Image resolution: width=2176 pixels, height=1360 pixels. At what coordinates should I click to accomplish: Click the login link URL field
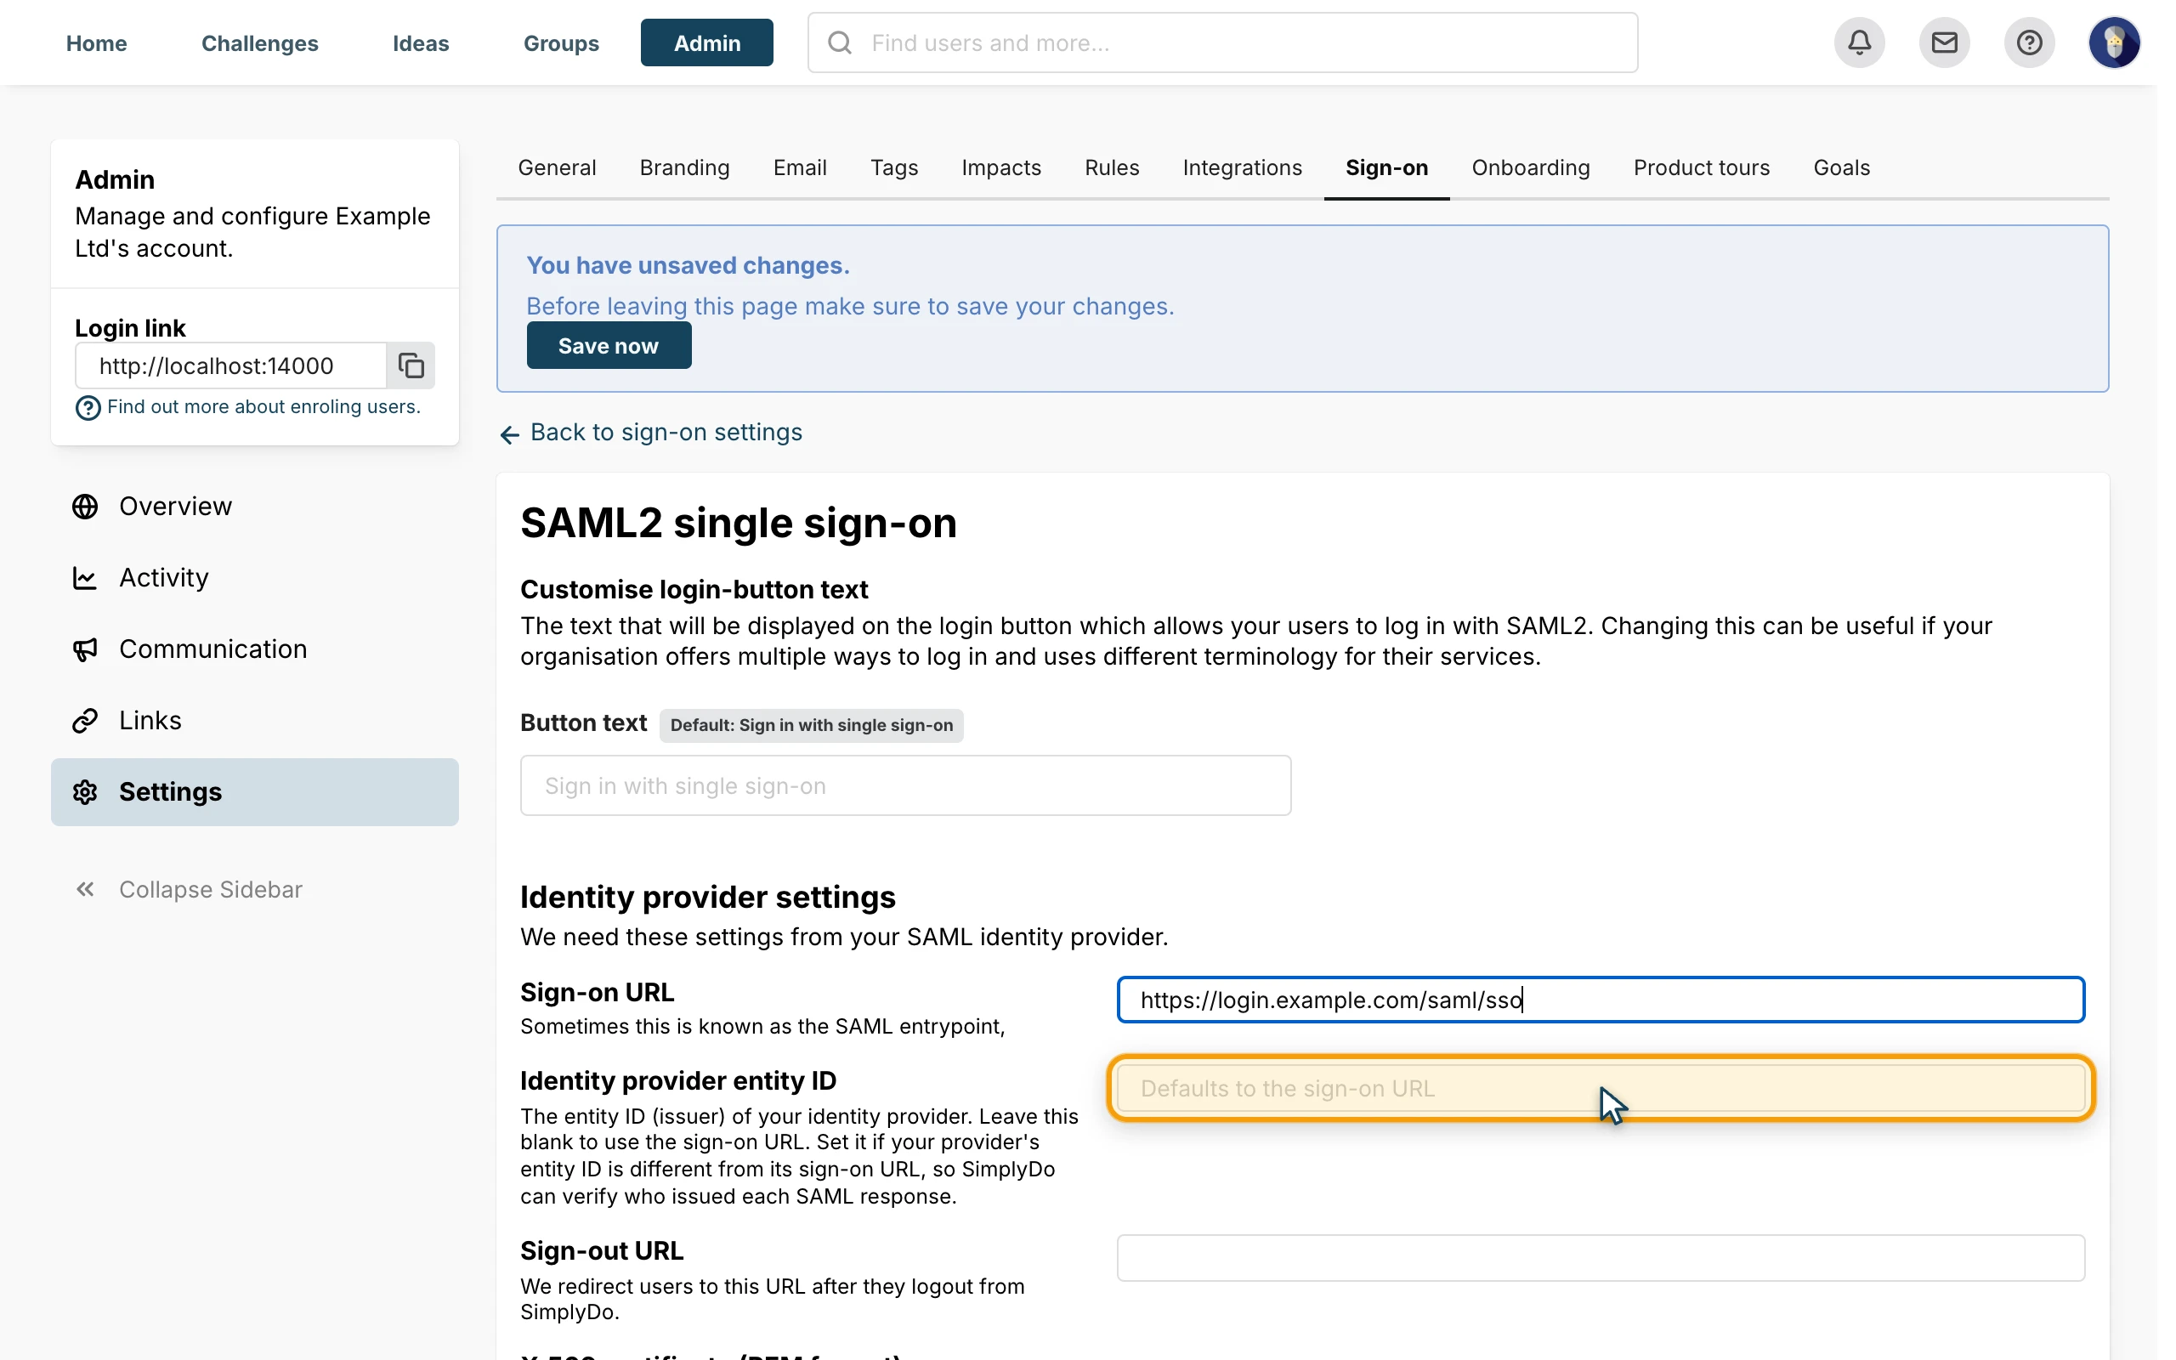pyautogui.click(x=231, y=365)
